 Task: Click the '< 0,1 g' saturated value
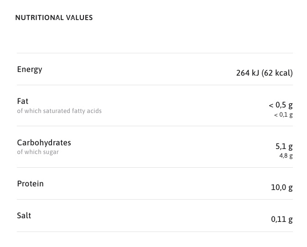283,115
